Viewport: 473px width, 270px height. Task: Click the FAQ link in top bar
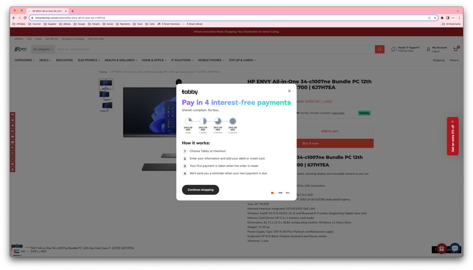29,39
